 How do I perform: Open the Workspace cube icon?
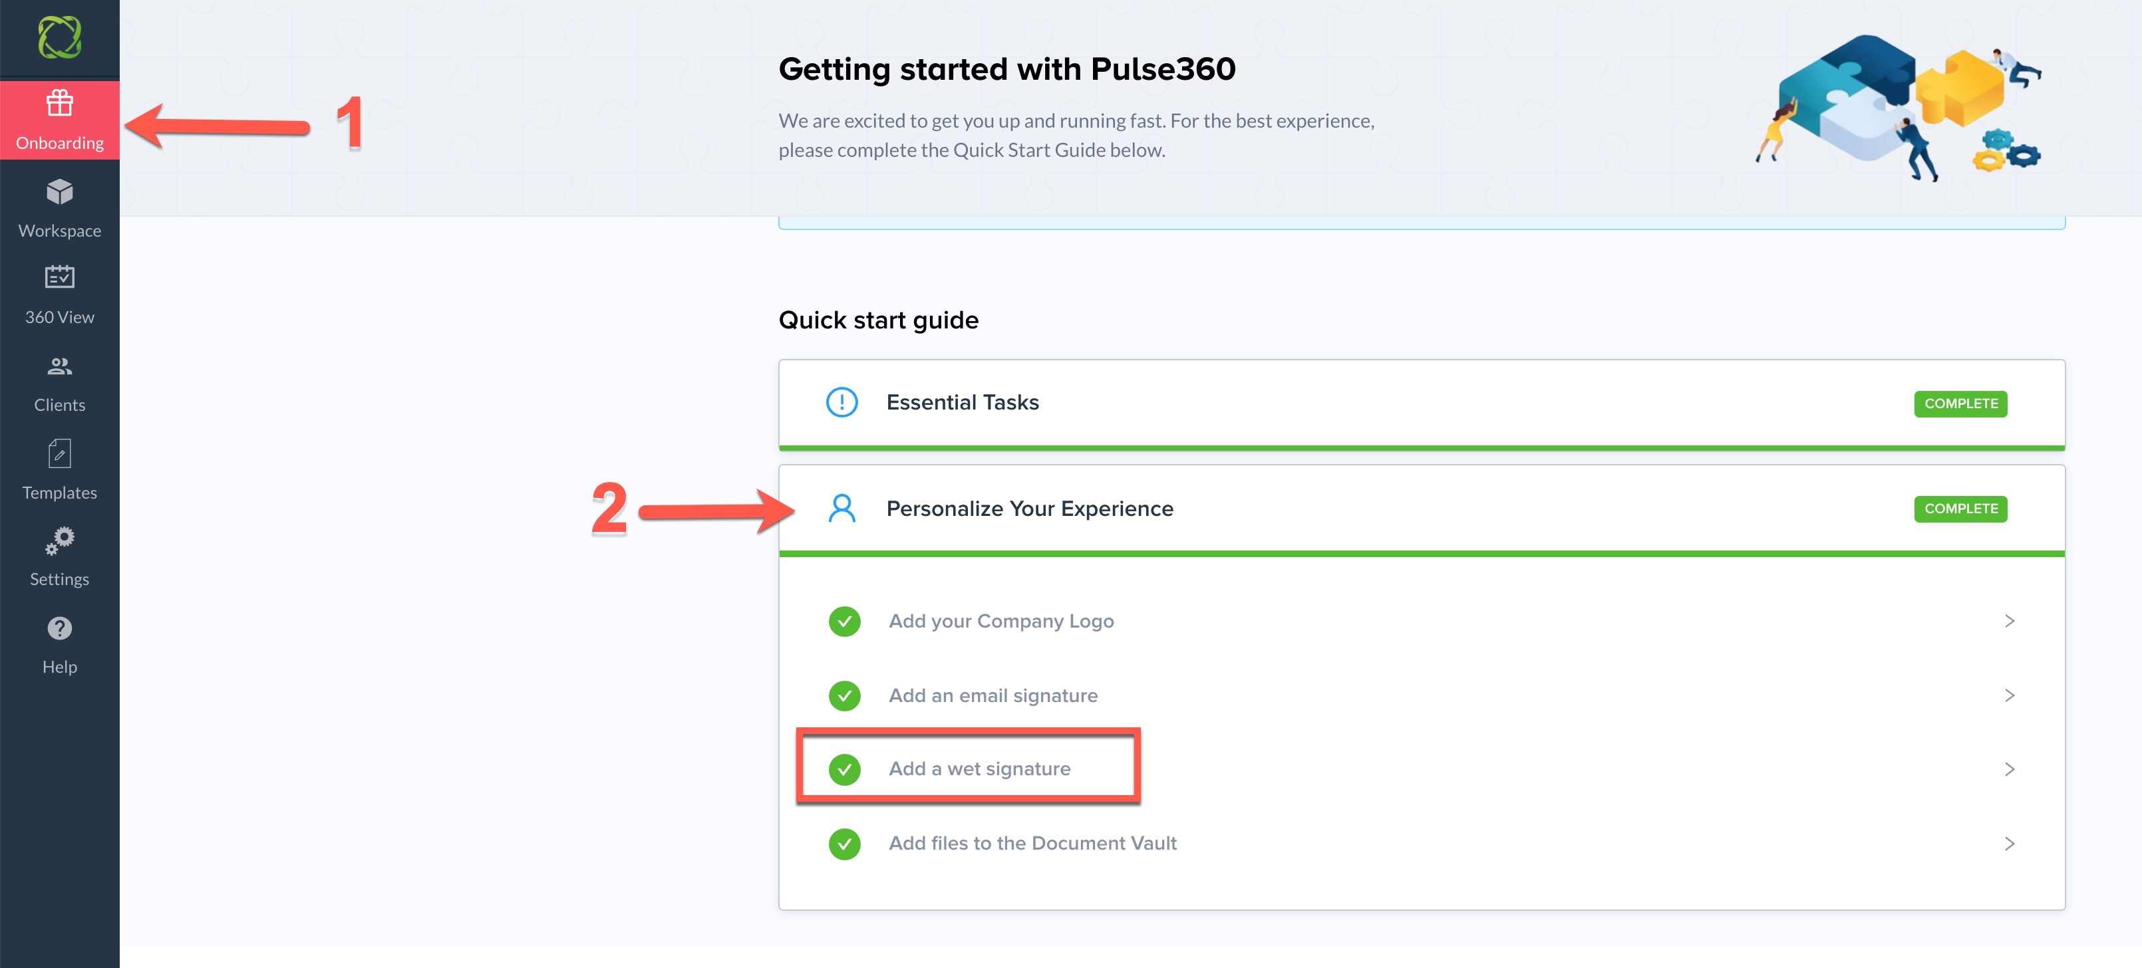[59, 193]
